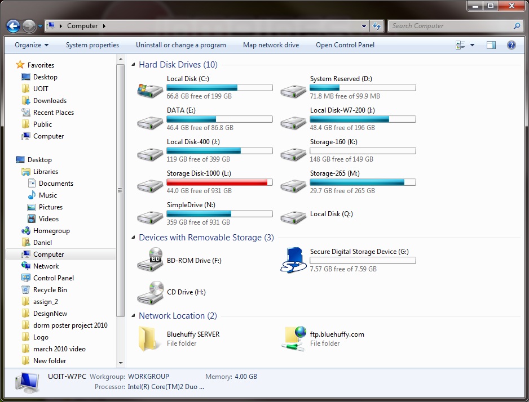The height and width of the screenshot is (402, 529).
Task: Select the BD-ROM Drive (F:) icon
Action: (x=151, y=259)
